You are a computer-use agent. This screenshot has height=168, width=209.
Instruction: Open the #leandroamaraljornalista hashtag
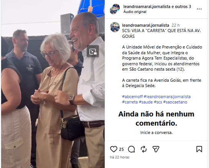click(167, 97)
